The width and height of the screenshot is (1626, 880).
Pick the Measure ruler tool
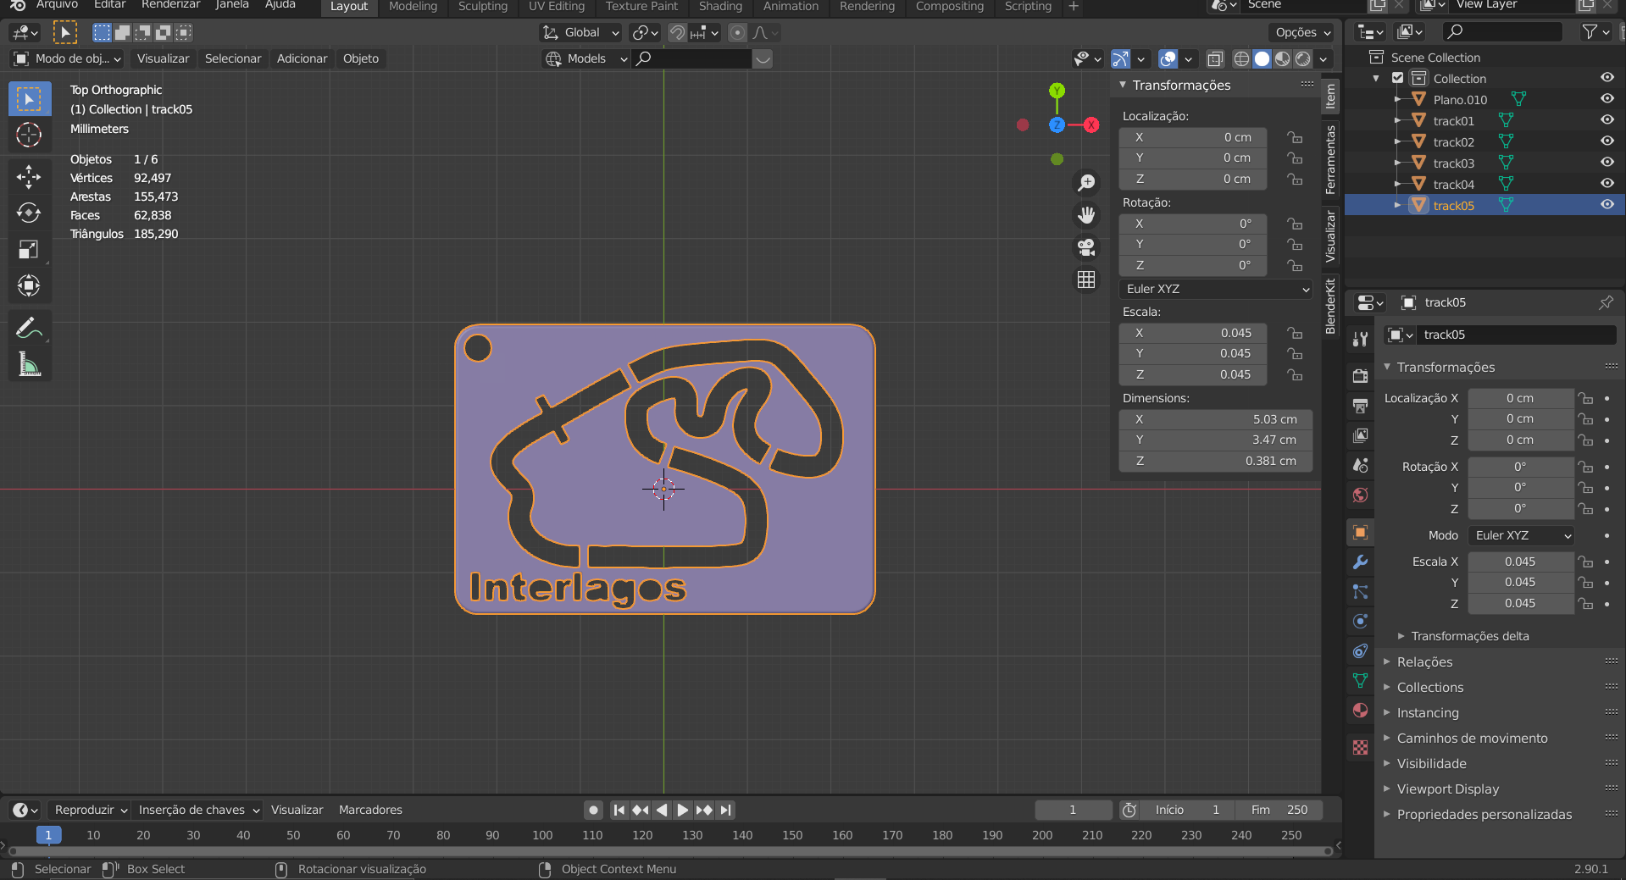coord(29,365)
